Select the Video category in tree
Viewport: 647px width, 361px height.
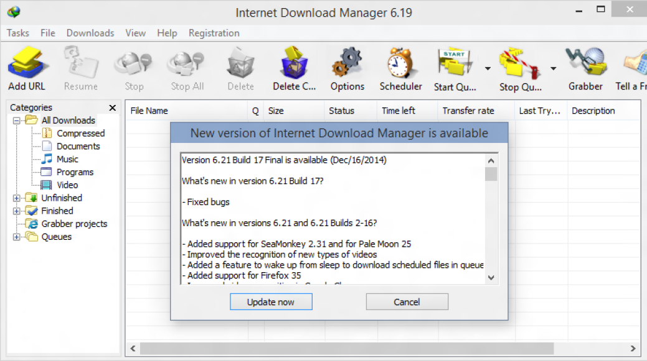67,185
